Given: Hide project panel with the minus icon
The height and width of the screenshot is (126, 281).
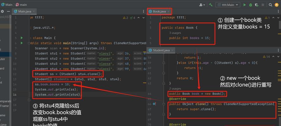Looking at the screenshot, I should [8, 11].
